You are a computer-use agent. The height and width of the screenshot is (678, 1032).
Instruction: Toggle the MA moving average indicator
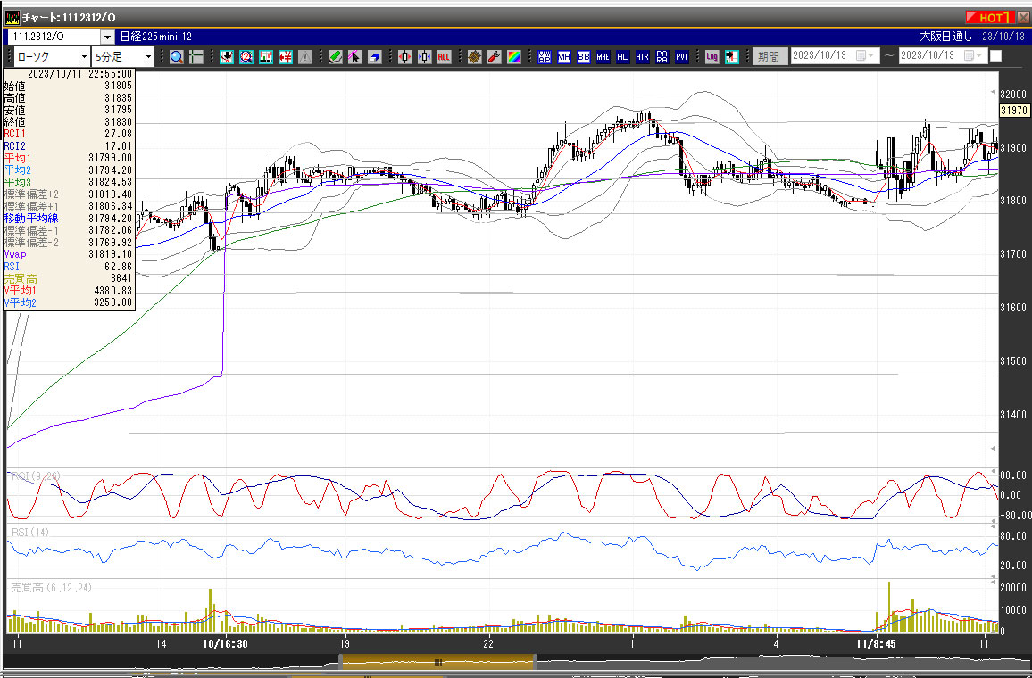[564, 57]
